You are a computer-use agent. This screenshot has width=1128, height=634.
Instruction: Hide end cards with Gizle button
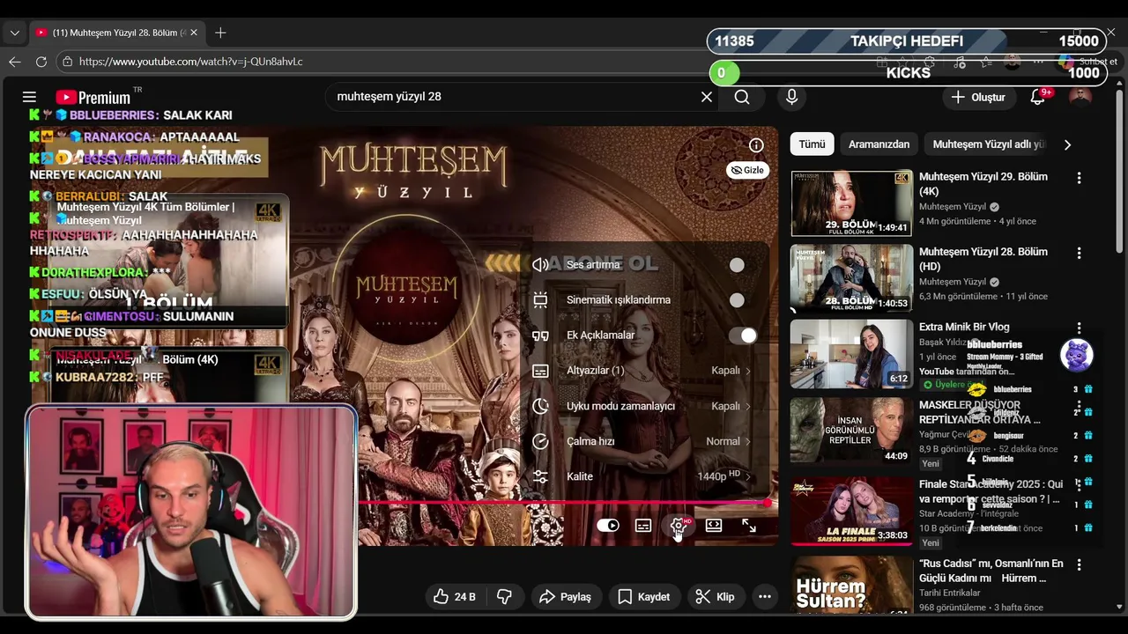(x=748, y=170)
